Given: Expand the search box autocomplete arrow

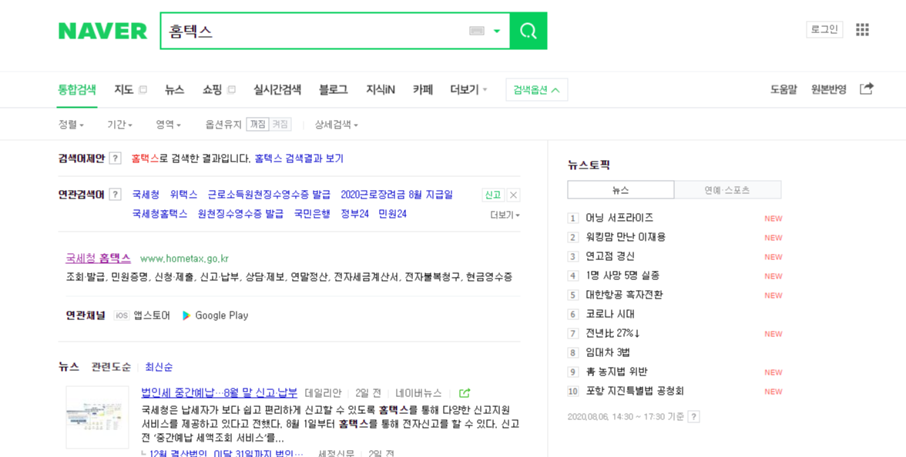Looking at the screenshot, I should pyautogui.click(x=496, y=31).
